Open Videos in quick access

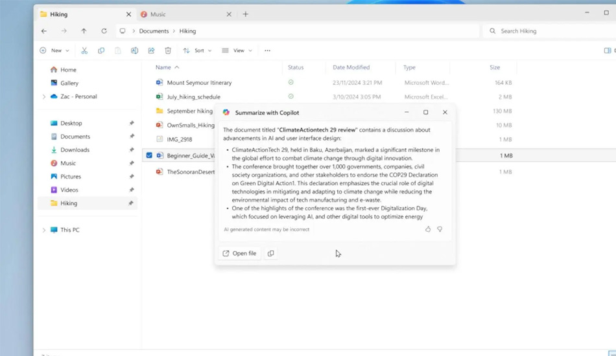[64, 190]
